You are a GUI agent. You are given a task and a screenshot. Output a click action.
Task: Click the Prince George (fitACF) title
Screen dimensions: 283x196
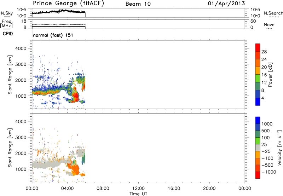[68, 4]
